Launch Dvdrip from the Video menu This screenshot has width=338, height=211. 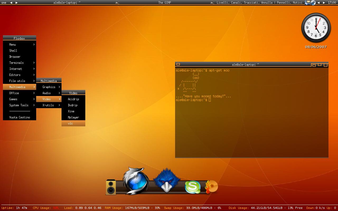[73, 105]
